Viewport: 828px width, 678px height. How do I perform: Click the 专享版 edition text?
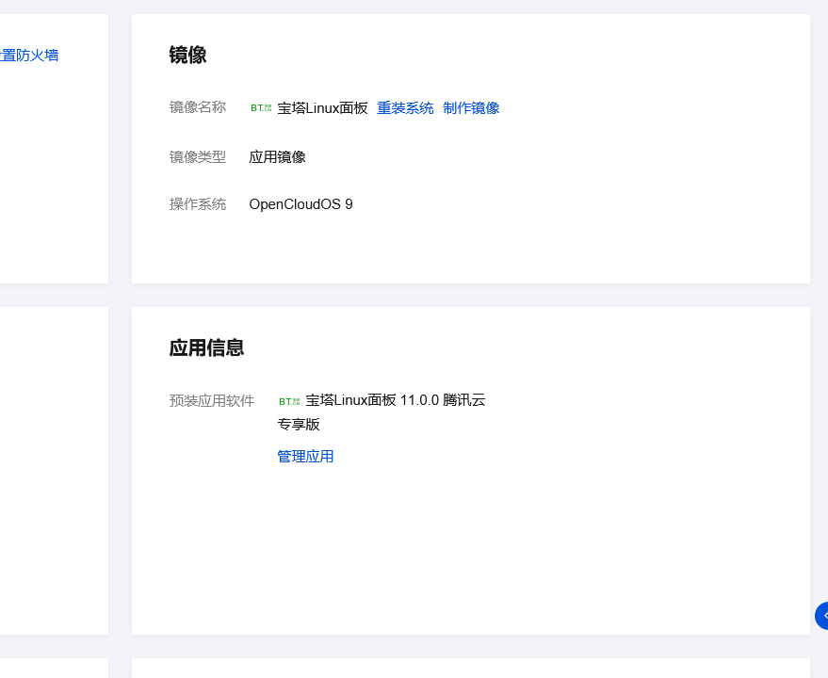pyautogui.click(x=299, y=425)
